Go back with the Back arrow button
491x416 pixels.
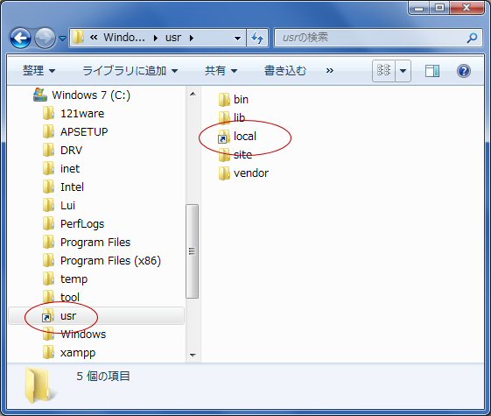coord(20,39)
